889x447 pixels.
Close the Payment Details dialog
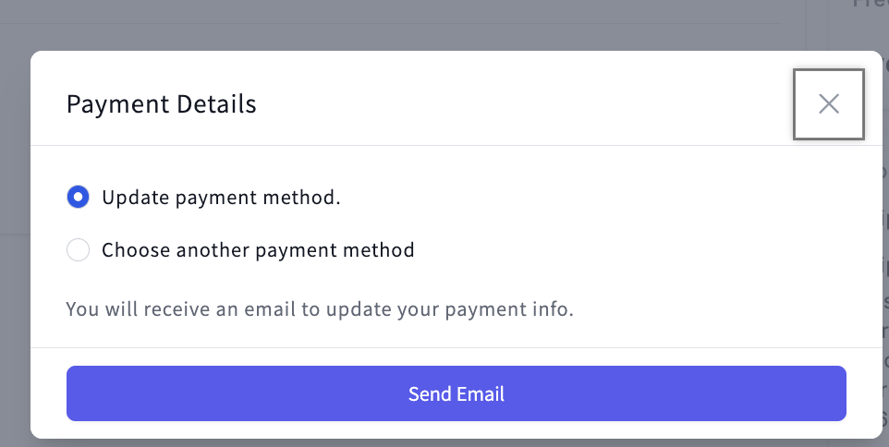(x=828, y=104)
